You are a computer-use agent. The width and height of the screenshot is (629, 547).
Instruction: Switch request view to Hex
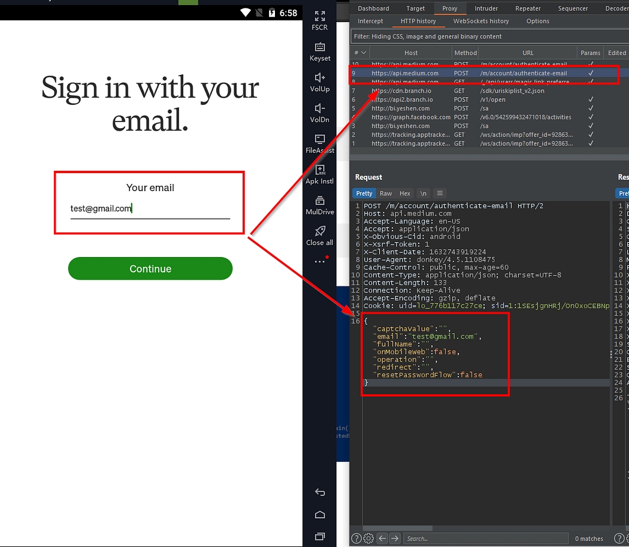click(x=405, y=194)
